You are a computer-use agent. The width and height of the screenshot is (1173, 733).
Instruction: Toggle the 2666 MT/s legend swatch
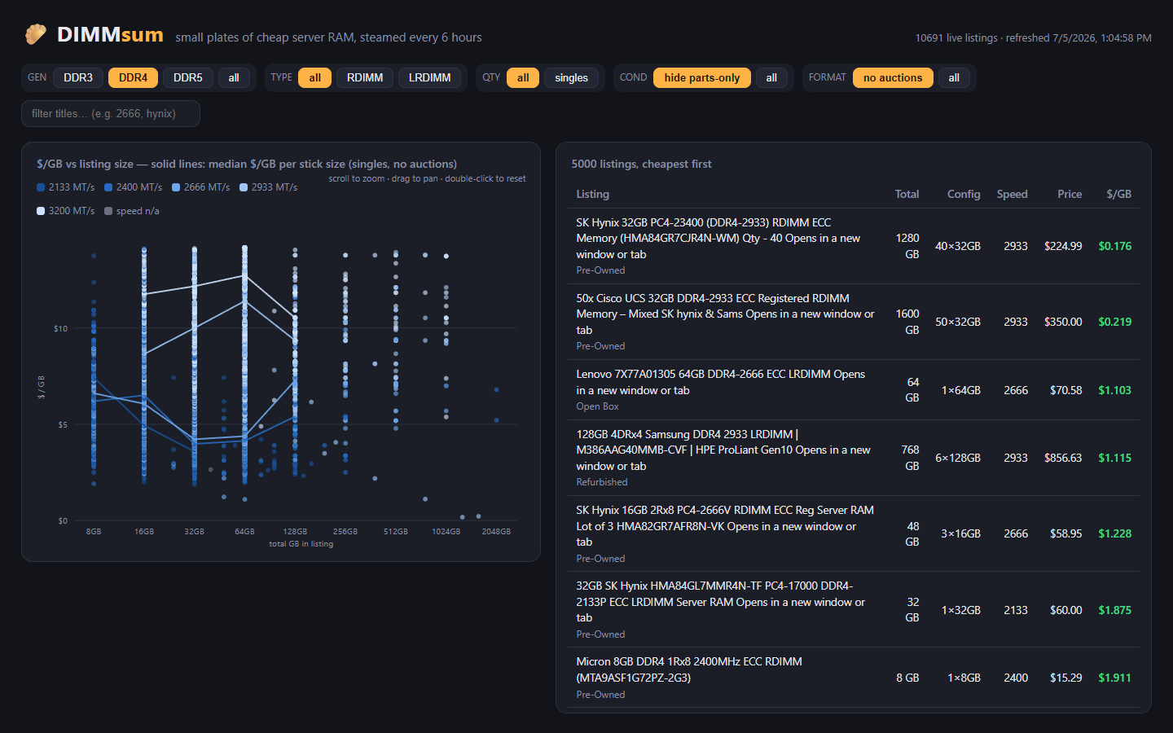click(x=176, y=187)
